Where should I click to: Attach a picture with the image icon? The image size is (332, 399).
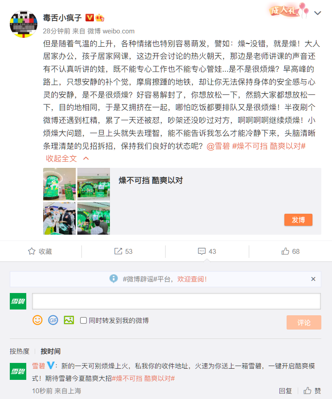pos(69,320)
